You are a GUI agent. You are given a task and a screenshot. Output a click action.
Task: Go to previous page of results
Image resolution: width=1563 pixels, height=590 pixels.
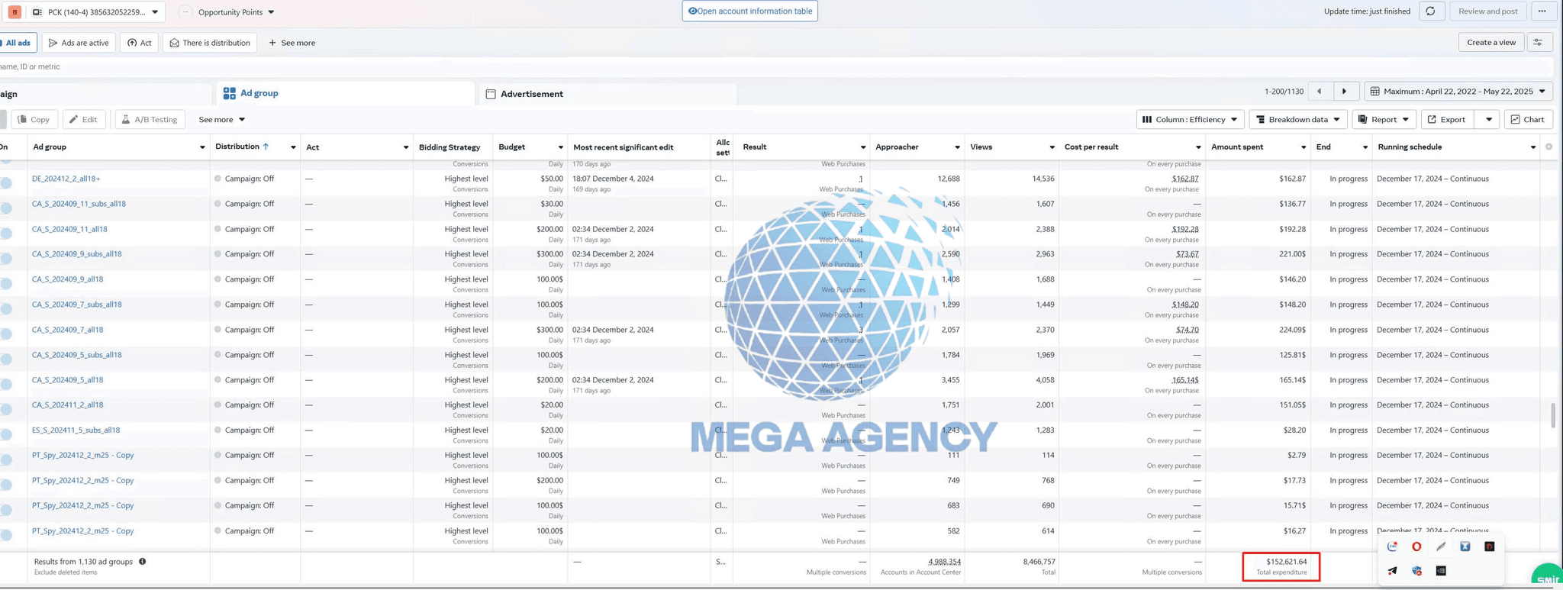tap(1319, 92)
